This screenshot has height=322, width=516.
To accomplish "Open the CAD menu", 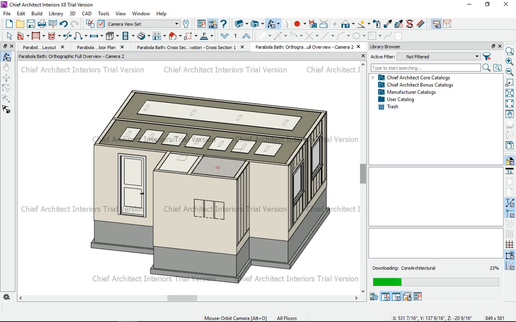I will pyautogui.click(x=87, y=13).
